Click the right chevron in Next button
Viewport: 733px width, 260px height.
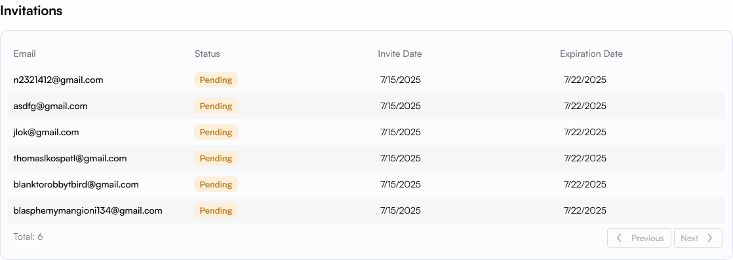click(x=709, y=238)
